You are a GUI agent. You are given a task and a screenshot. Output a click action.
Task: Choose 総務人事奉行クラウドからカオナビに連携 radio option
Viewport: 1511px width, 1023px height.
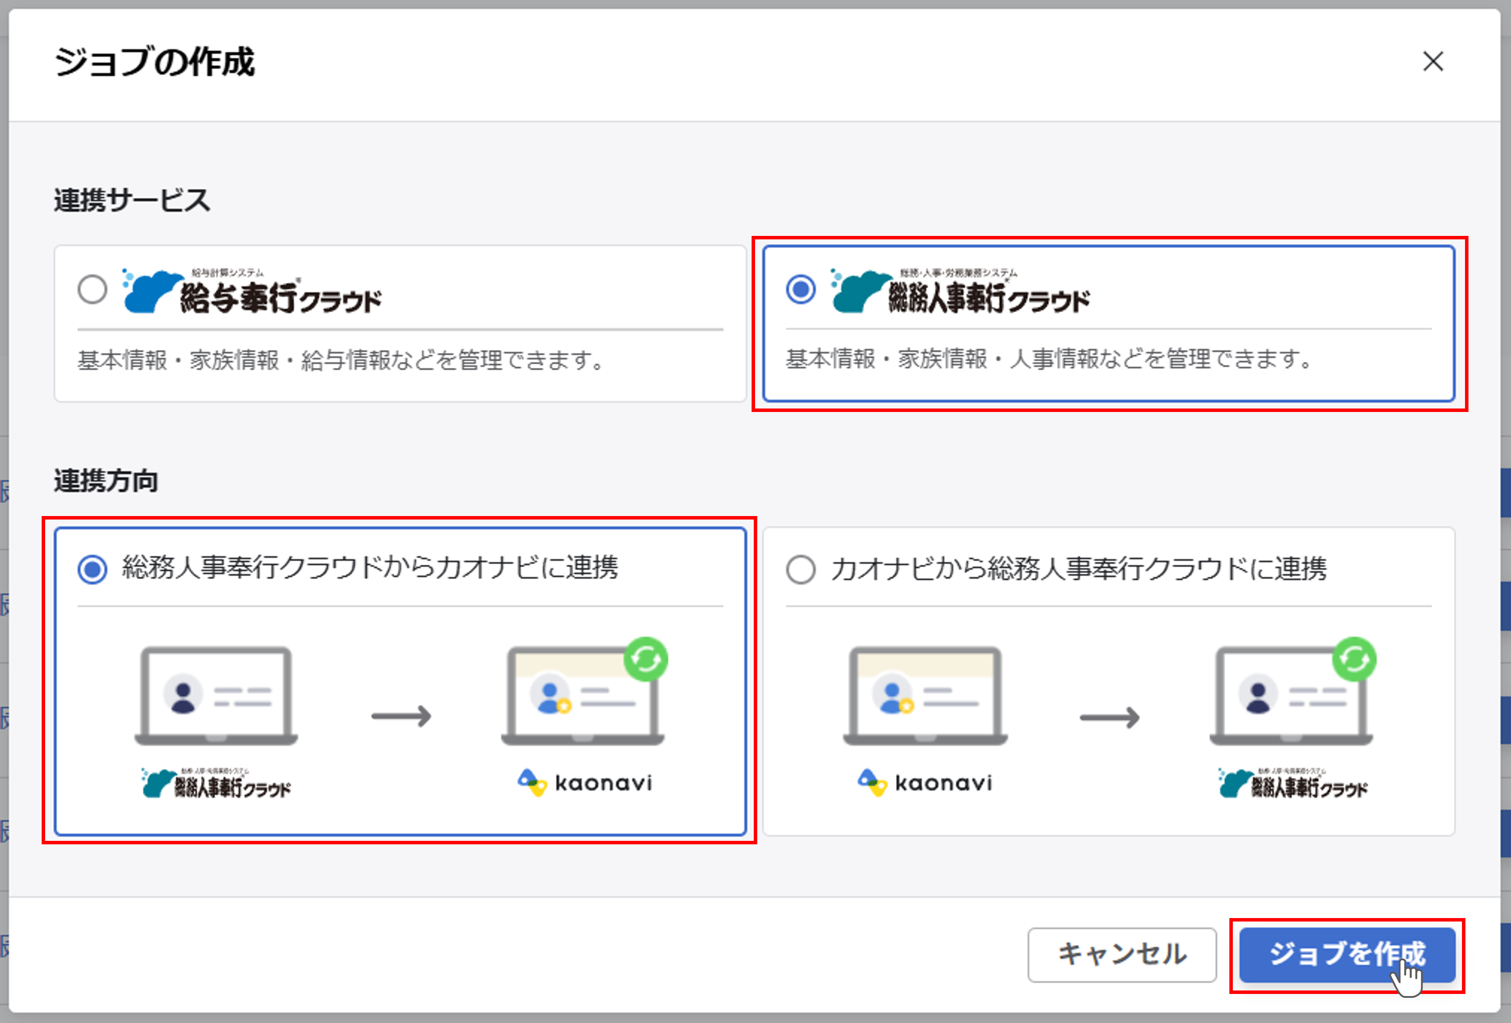tap(92, 569)
